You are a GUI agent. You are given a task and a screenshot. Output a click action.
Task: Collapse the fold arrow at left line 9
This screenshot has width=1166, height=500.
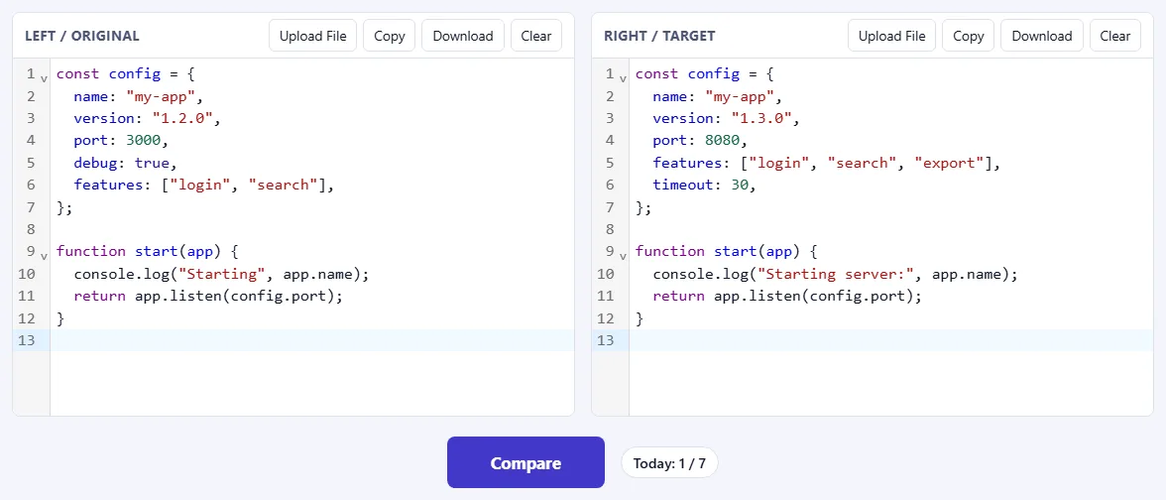tap(44, 255)
